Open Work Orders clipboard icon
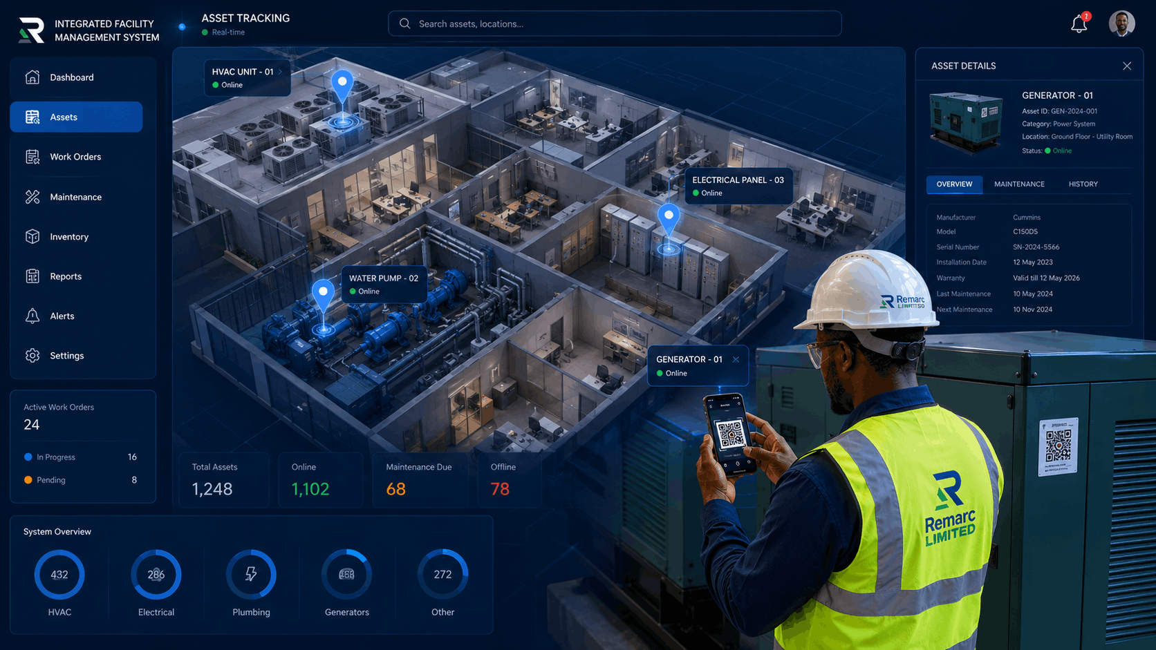1156x650 pixels. pos(32,157)
